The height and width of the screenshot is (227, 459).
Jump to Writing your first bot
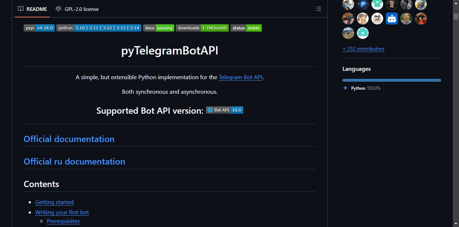(x=62, y=212)
